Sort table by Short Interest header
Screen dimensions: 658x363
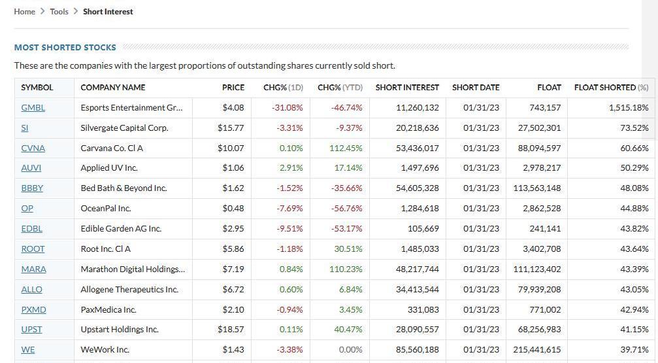[x=407, y=88]
